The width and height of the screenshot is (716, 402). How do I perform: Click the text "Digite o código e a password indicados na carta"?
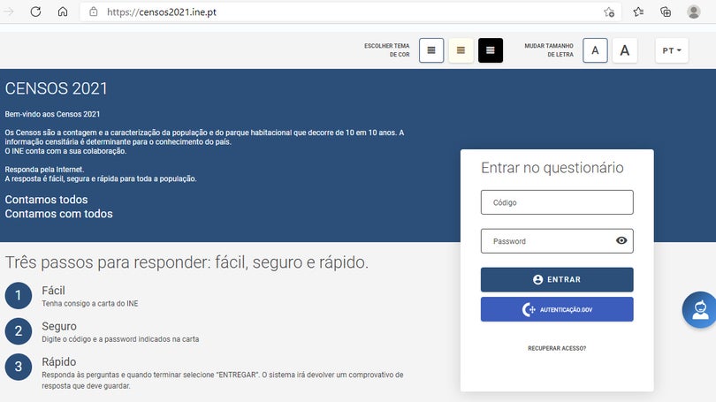click(120, 339)
